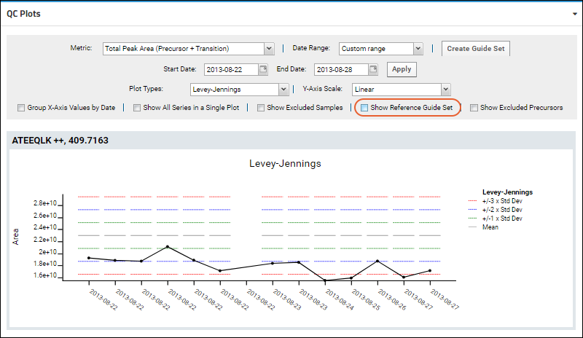Click the Levey-Jennings legend title
Viewport: 583px width, 338px height.
coord(507,192)
